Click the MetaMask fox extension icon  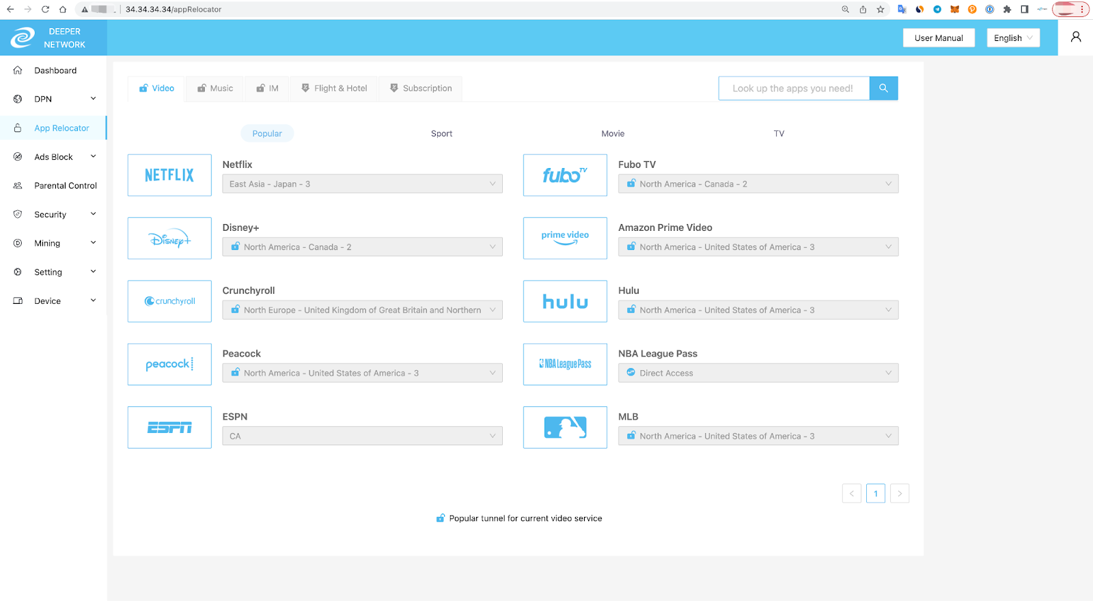coord(954,10)
